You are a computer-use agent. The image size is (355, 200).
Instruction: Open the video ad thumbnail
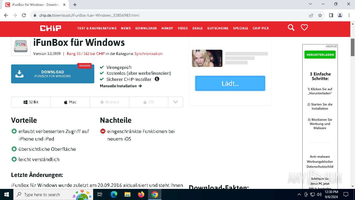pos(207,58)
